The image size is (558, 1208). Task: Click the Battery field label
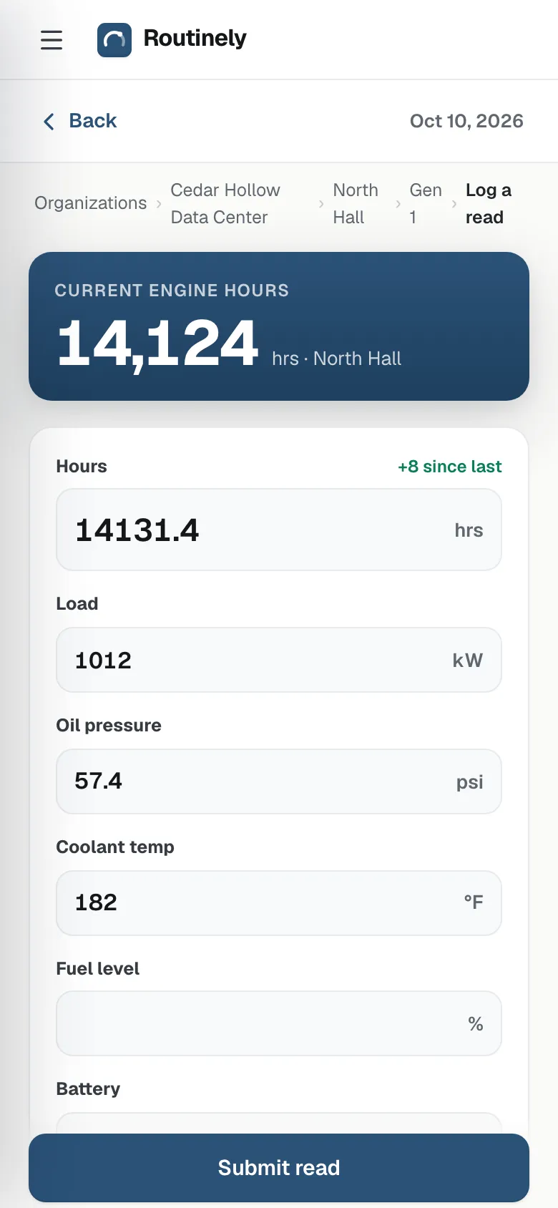pos(88,1089)
